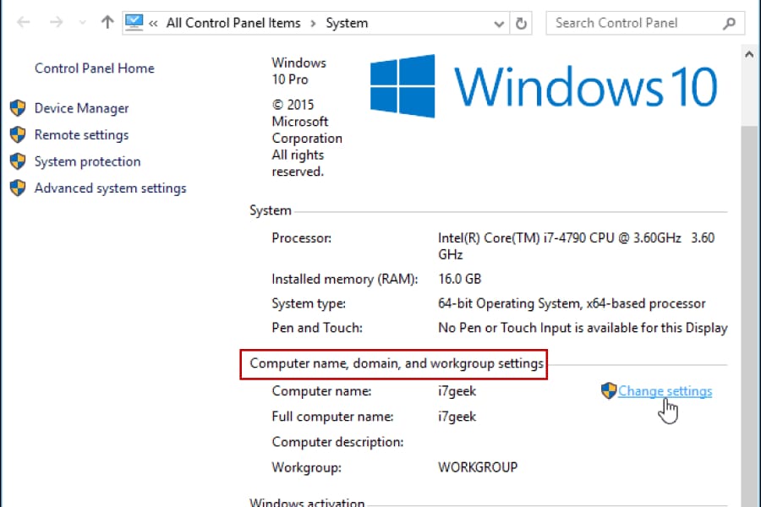Click the Computer name value i7geek
This screenshot has height=507, width=761.
(x=457, y=391)
